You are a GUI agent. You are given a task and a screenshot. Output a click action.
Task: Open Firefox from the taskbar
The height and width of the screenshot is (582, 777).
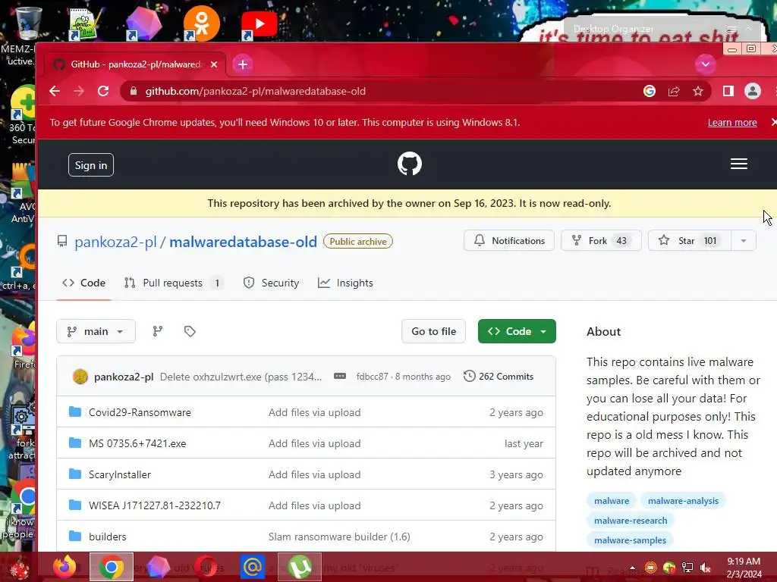65,567
